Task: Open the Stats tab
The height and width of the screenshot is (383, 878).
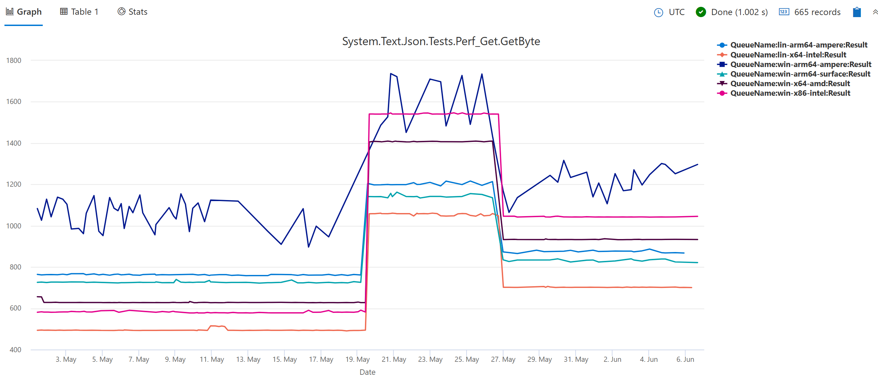Action: pyautogui.click(x=137, y=11)
